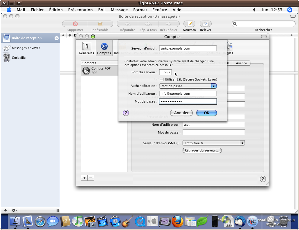Open the Présentation menu
The width and height of the screenshot is (299, 230).
(x=80, y=10)
